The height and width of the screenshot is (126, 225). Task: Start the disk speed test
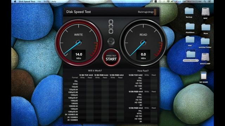(x=111, y=57)
